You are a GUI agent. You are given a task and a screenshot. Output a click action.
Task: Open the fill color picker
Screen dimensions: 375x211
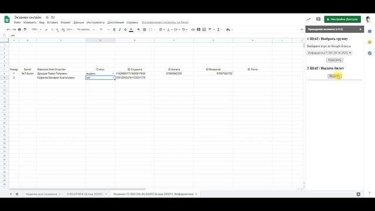(x=138, y=29)
